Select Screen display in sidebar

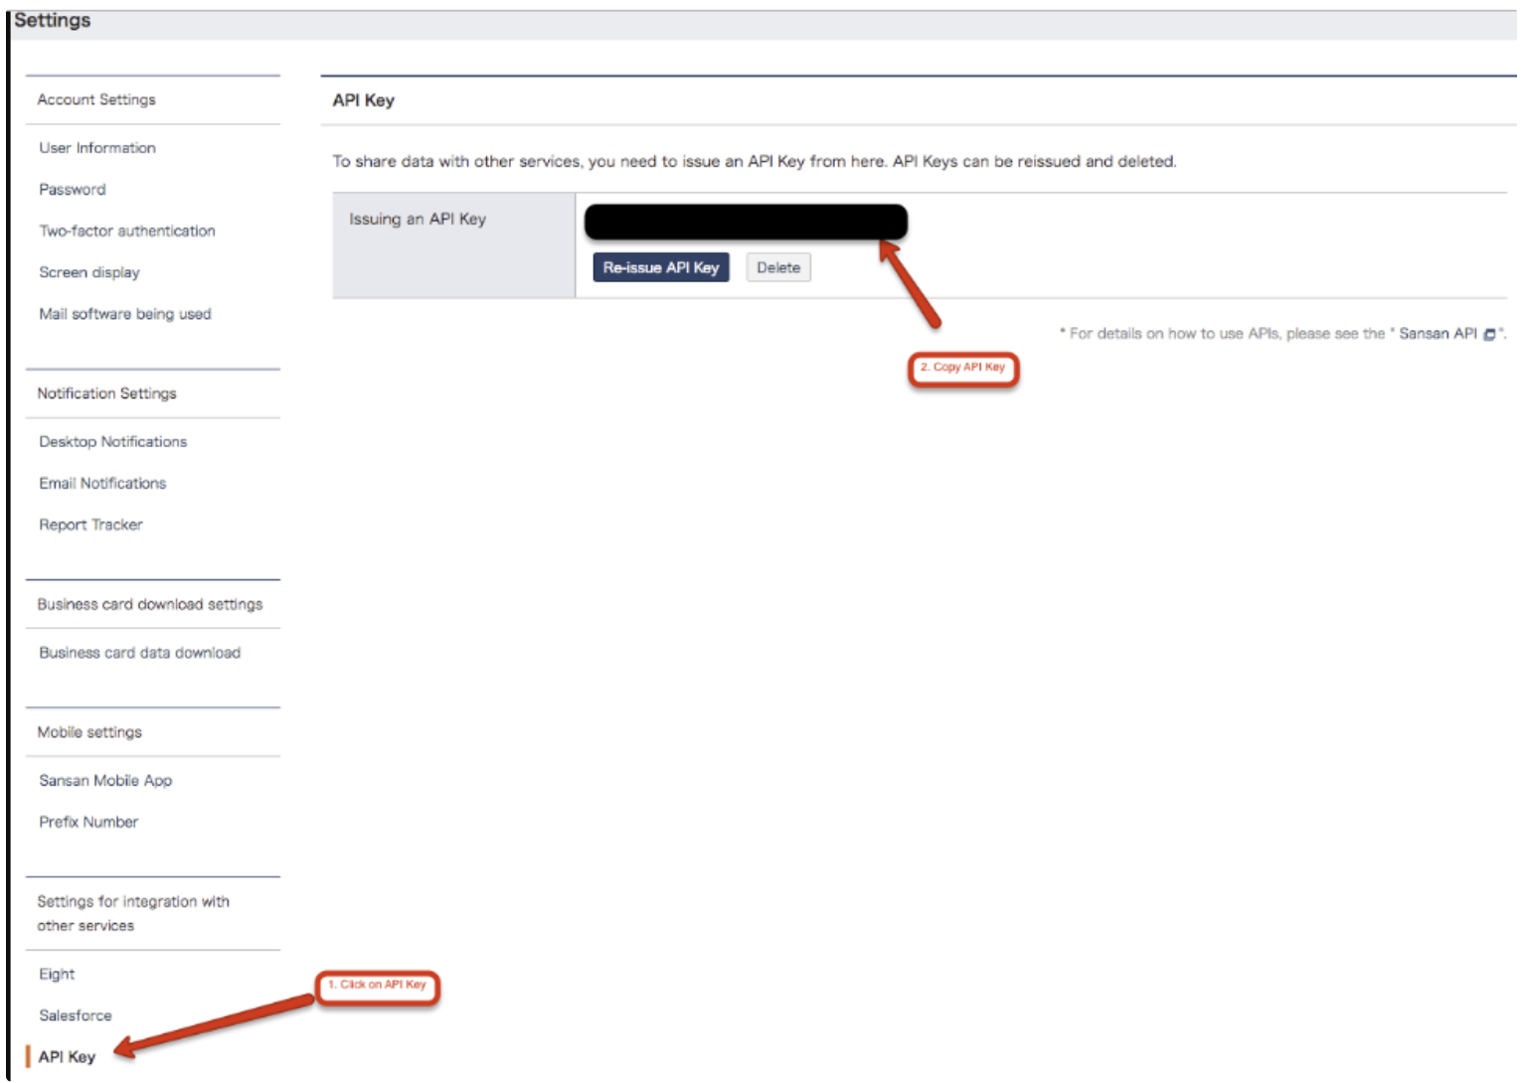tap(89, 272)
